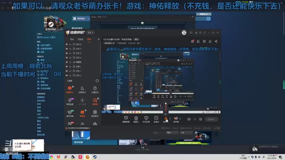The width and height of the screenshot is (285, 160).
Task: Collapse the toolbox section with the circle button
Action: pyautogui.click(x=97, y=81)
